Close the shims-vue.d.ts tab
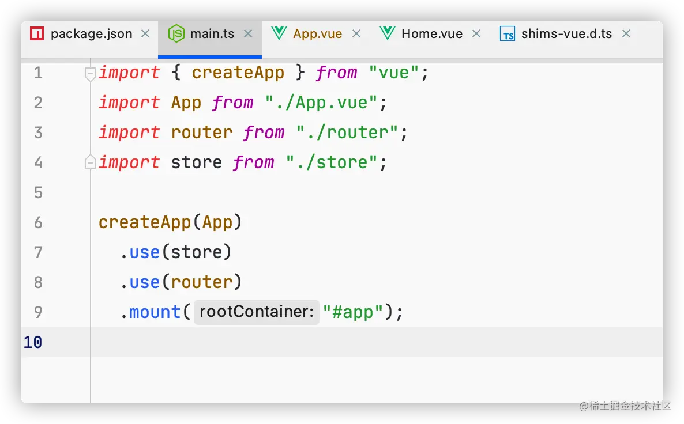Viewport: 684px width, 424px height. coord(626,33)
